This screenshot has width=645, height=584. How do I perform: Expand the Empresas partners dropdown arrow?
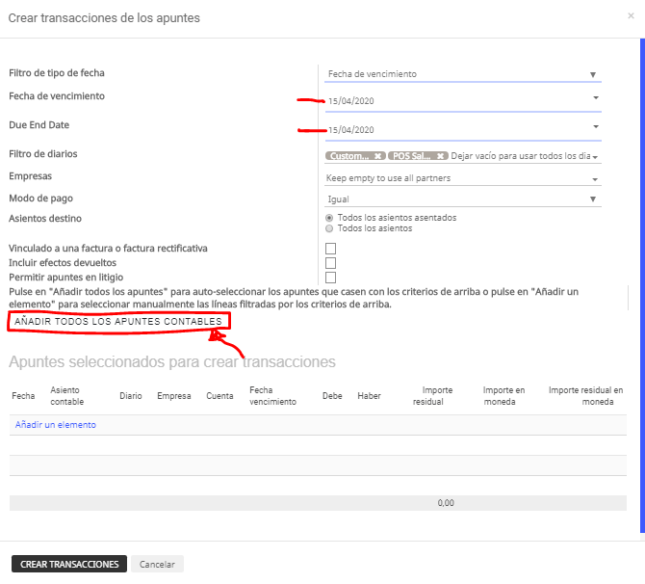pos(595,179)
